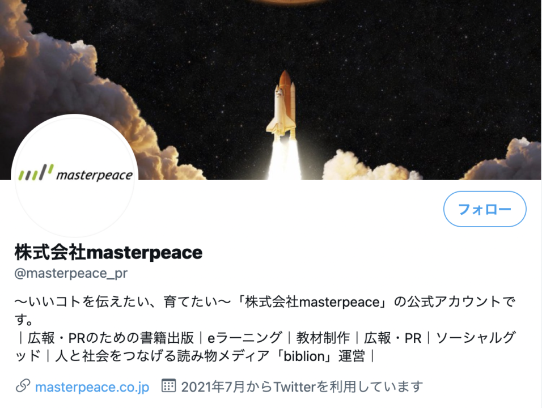Open the masterpeace.co.jp website link
The image size is (542, 408).
click(92, 387)
